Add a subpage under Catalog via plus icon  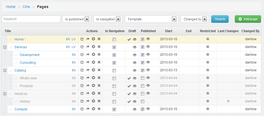[93, 70]
